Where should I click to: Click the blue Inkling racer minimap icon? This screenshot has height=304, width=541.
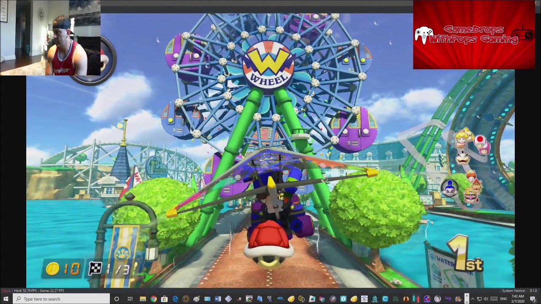click(x=450, y=188)
